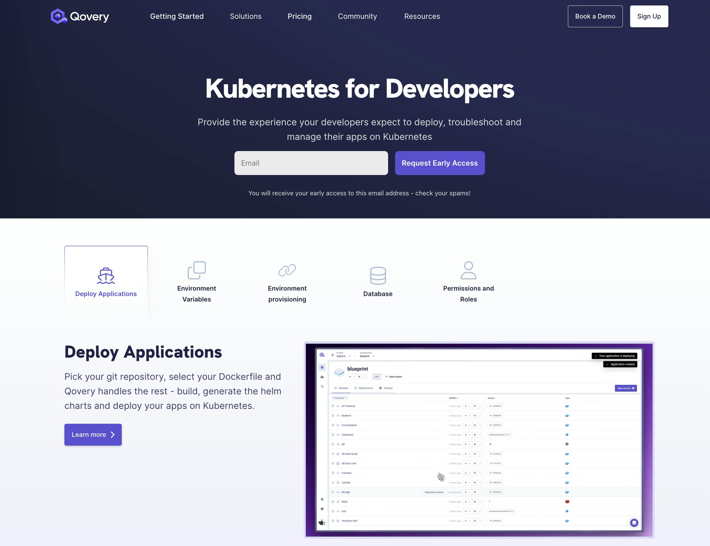Click the copy squares icon above Environment Variables
710x546 pixels.
[197, 270]
